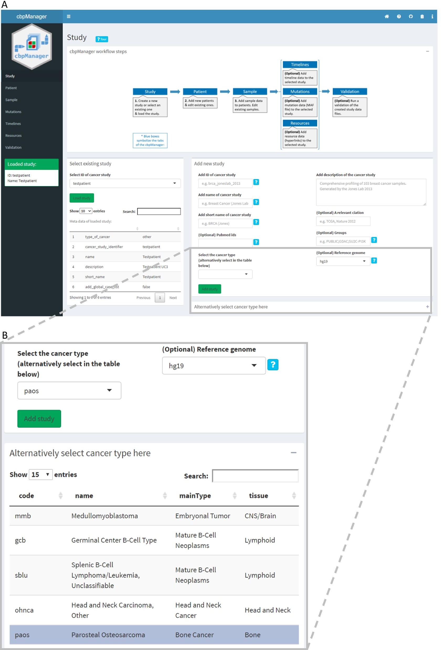This screenshot has width=441, height=650.
Task: Sort cancer type table by mainType
Action: click(205, 496)
